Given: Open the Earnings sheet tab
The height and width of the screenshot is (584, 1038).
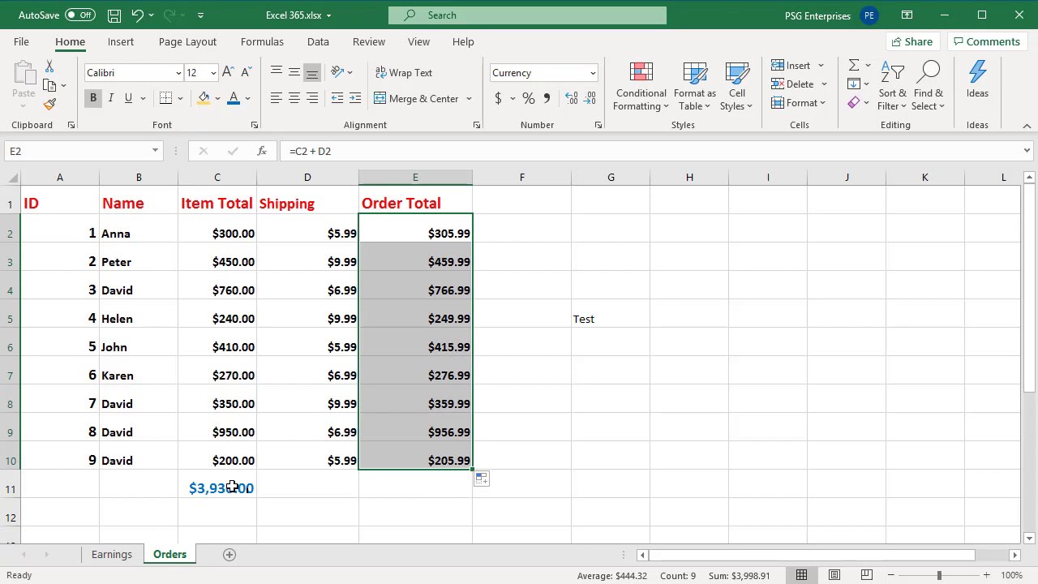Looking at the screenshot, I should point(112,555).
